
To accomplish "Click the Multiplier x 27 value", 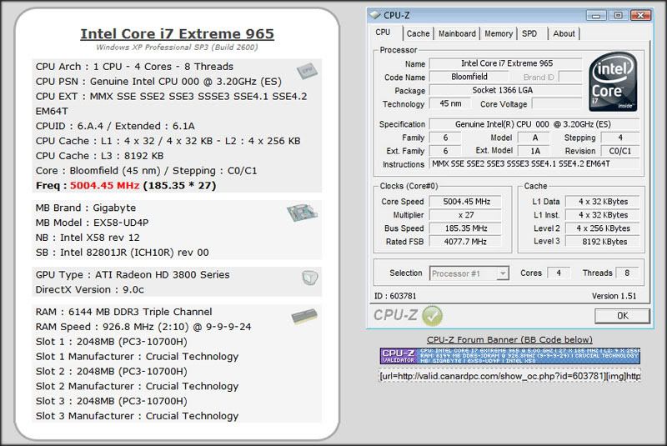I will (465, 215).
